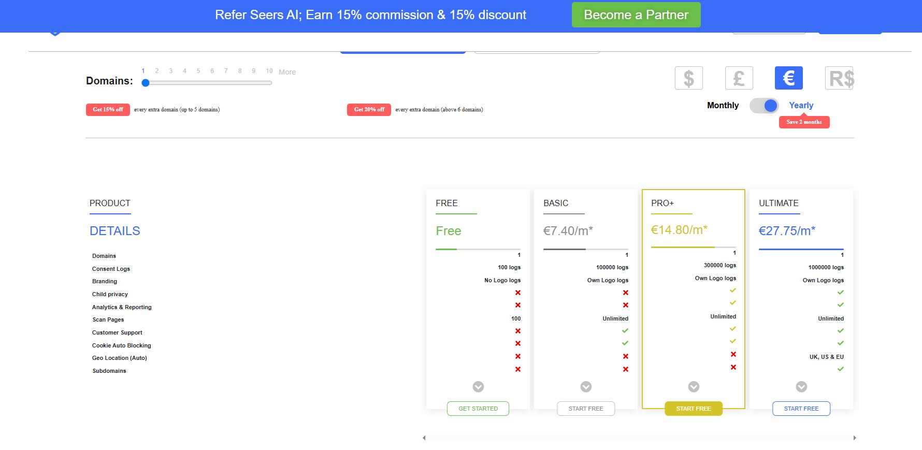922x450 pixels.
Task: Click Become a Partner button
Action: (x=636, y=15)
